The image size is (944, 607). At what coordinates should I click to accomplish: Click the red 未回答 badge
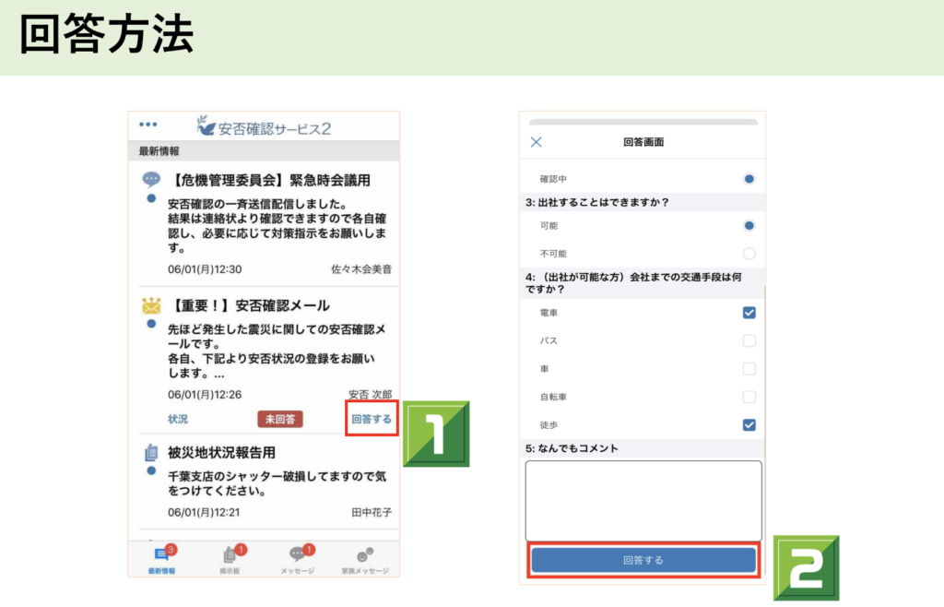click(x=280, y=419)
